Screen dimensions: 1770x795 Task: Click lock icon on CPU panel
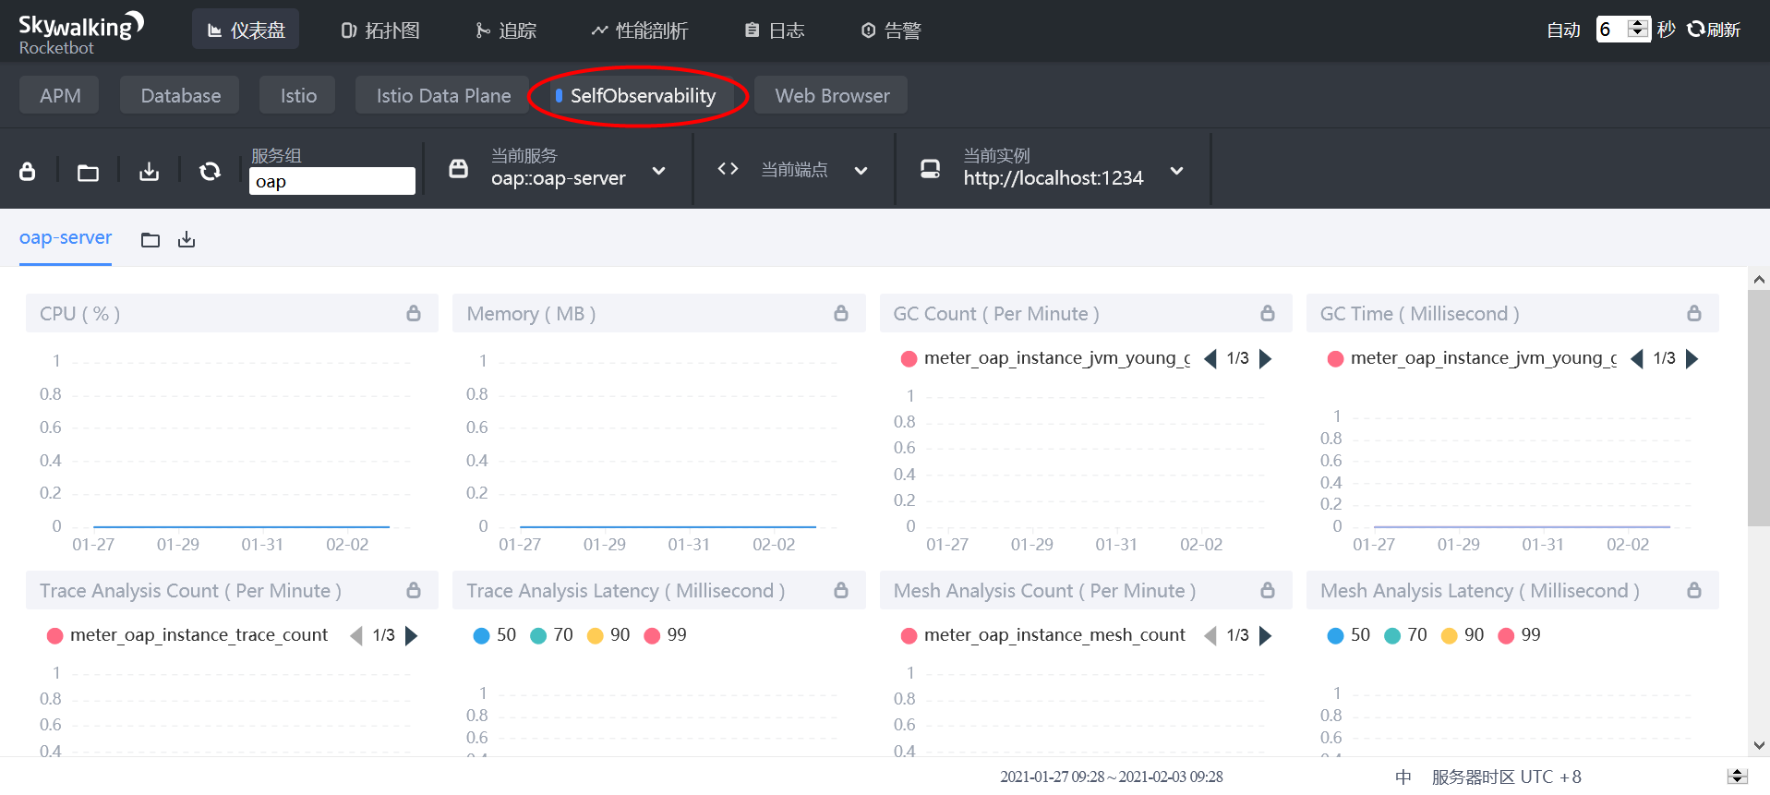click(x=414, y=313)
